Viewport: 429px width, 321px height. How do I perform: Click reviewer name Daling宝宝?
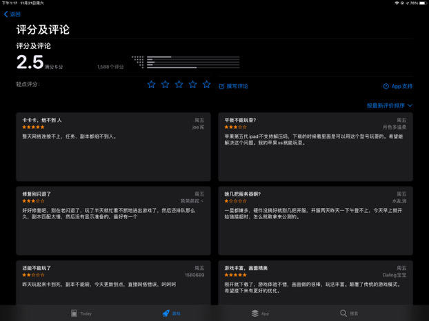[x=395, y=275]
